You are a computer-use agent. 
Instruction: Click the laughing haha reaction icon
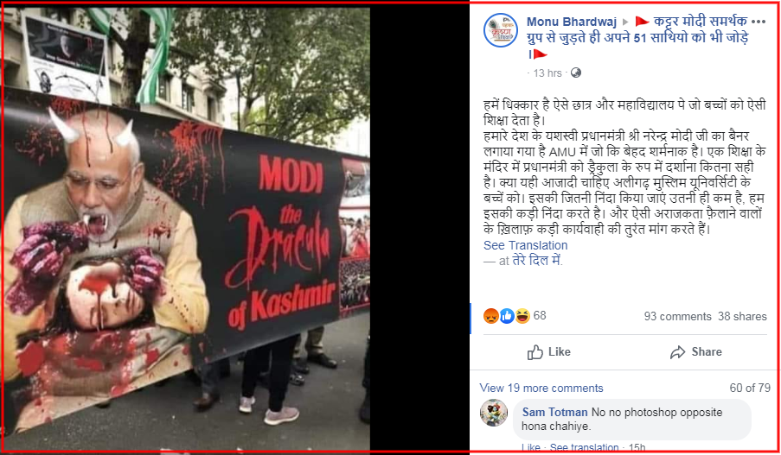[x=522, y=316]
